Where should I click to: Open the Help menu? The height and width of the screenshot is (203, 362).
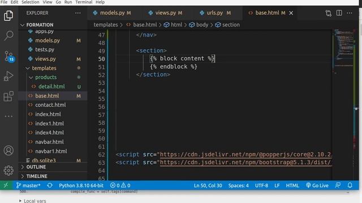coord(100,2)
